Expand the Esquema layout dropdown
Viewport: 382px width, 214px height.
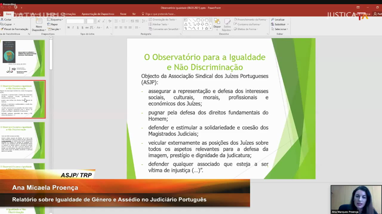(56, 20)
